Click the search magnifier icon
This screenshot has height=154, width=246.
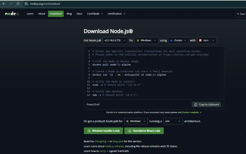(238, 14)
